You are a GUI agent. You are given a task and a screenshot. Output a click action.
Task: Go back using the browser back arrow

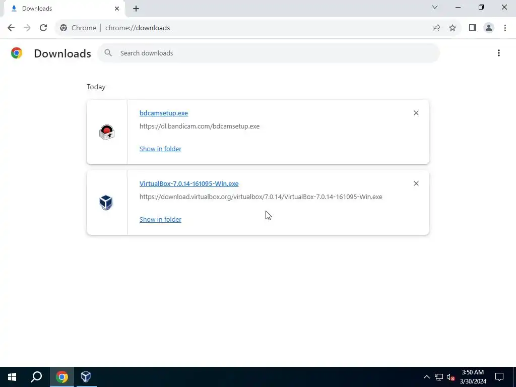point(11,28)
